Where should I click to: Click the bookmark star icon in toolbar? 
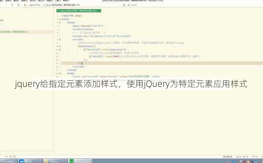coord(12,5)
